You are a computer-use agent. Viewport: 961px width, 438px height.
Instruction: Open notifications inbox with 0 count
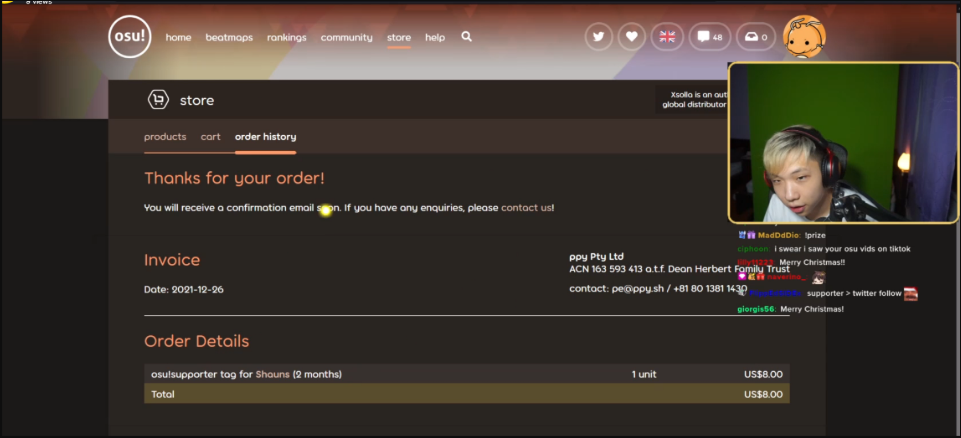point(756,37)
